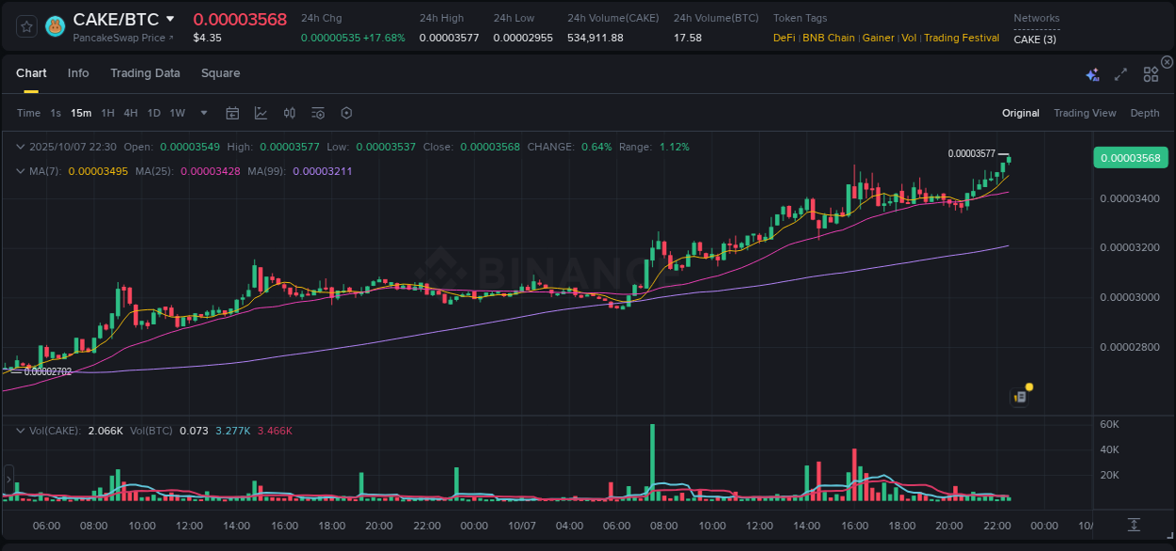Click the green last price label
1176x551 pixels.
[x=1130, y=157]
